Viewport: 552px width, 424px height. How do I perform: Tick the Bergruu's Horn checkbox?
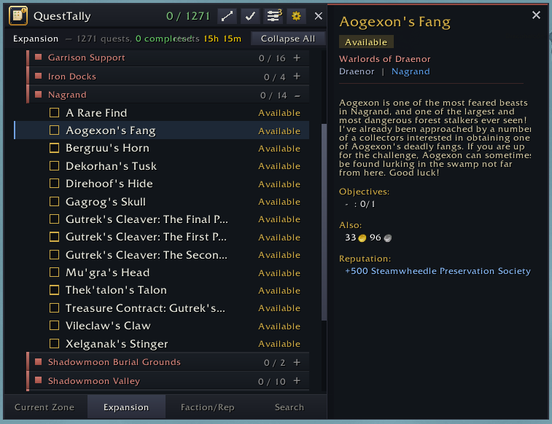[54, 148]
